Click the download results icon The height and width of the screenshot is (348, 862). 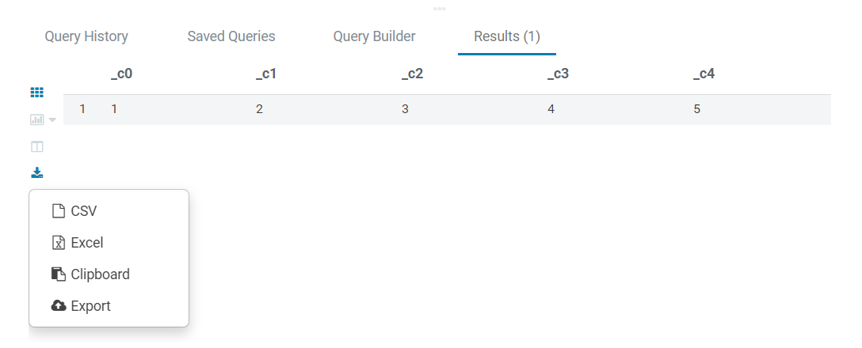click(x=36, y=173)
